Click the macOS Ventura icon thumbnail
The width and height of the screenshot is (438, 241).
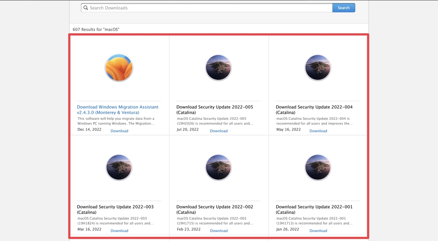(x=119, y=68)
